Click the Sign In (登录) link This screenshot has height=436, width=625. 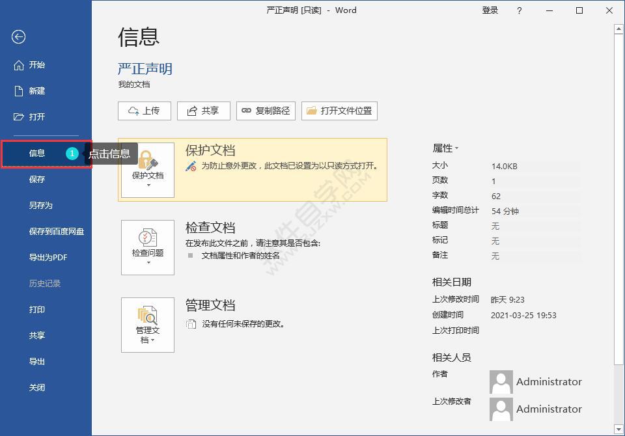coord(490,10)
